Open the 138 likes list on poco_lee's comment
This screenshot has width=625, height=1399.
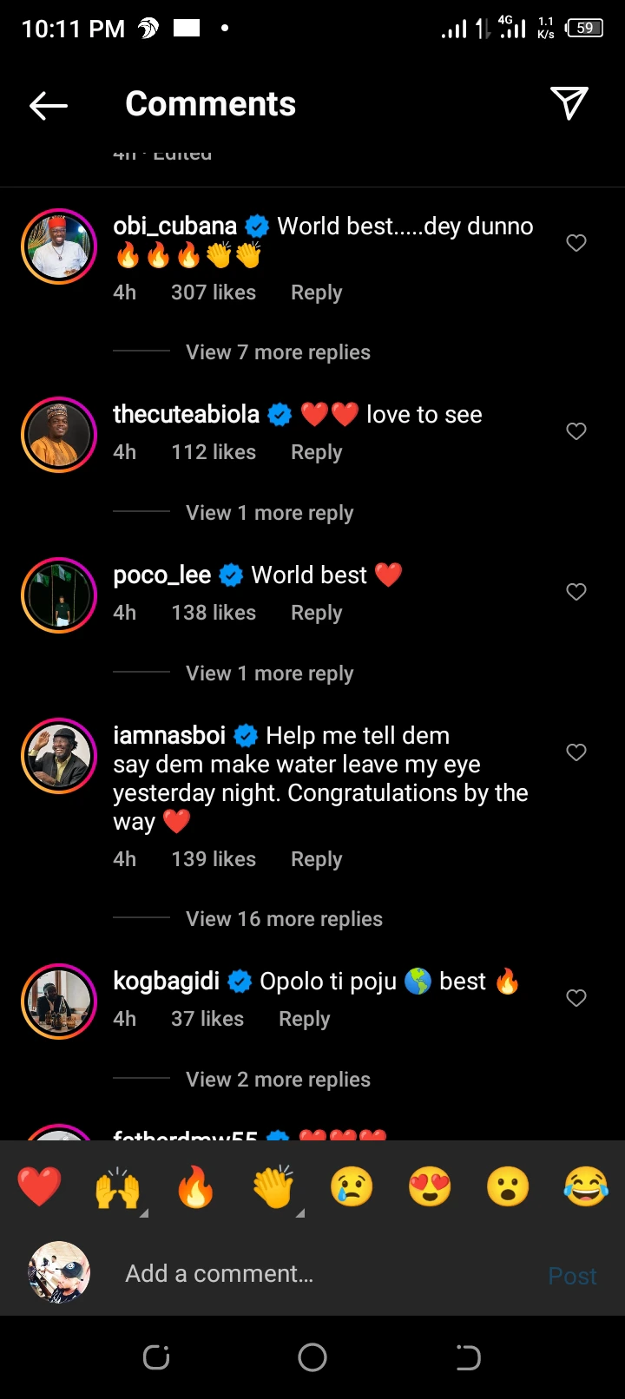[x=214, y=613]
